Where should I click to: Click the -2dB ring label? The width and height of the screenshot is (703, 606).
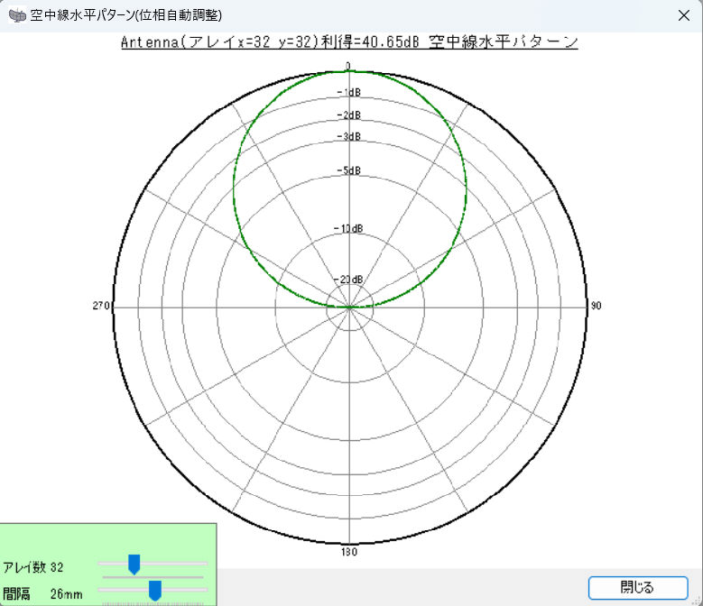coord(349,115)
